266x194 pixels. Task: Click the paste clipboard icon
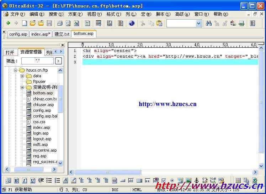pyautogui.click(x=159, y=23)
